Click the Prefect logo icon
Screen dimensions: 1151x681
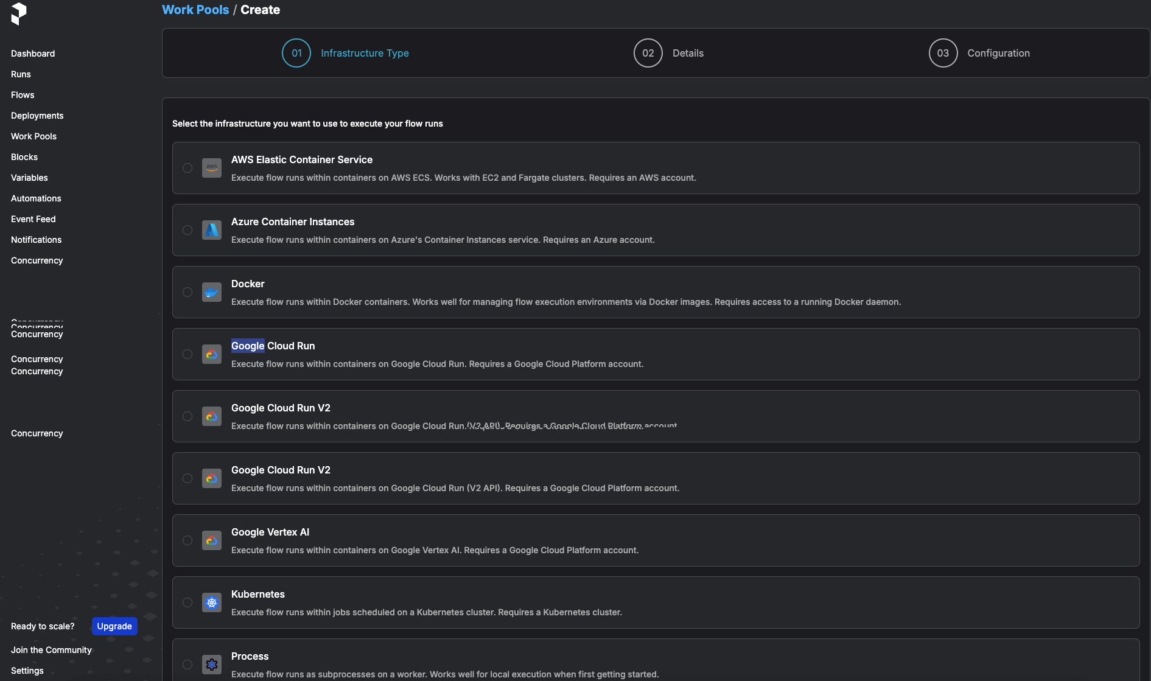coord(19,13)
